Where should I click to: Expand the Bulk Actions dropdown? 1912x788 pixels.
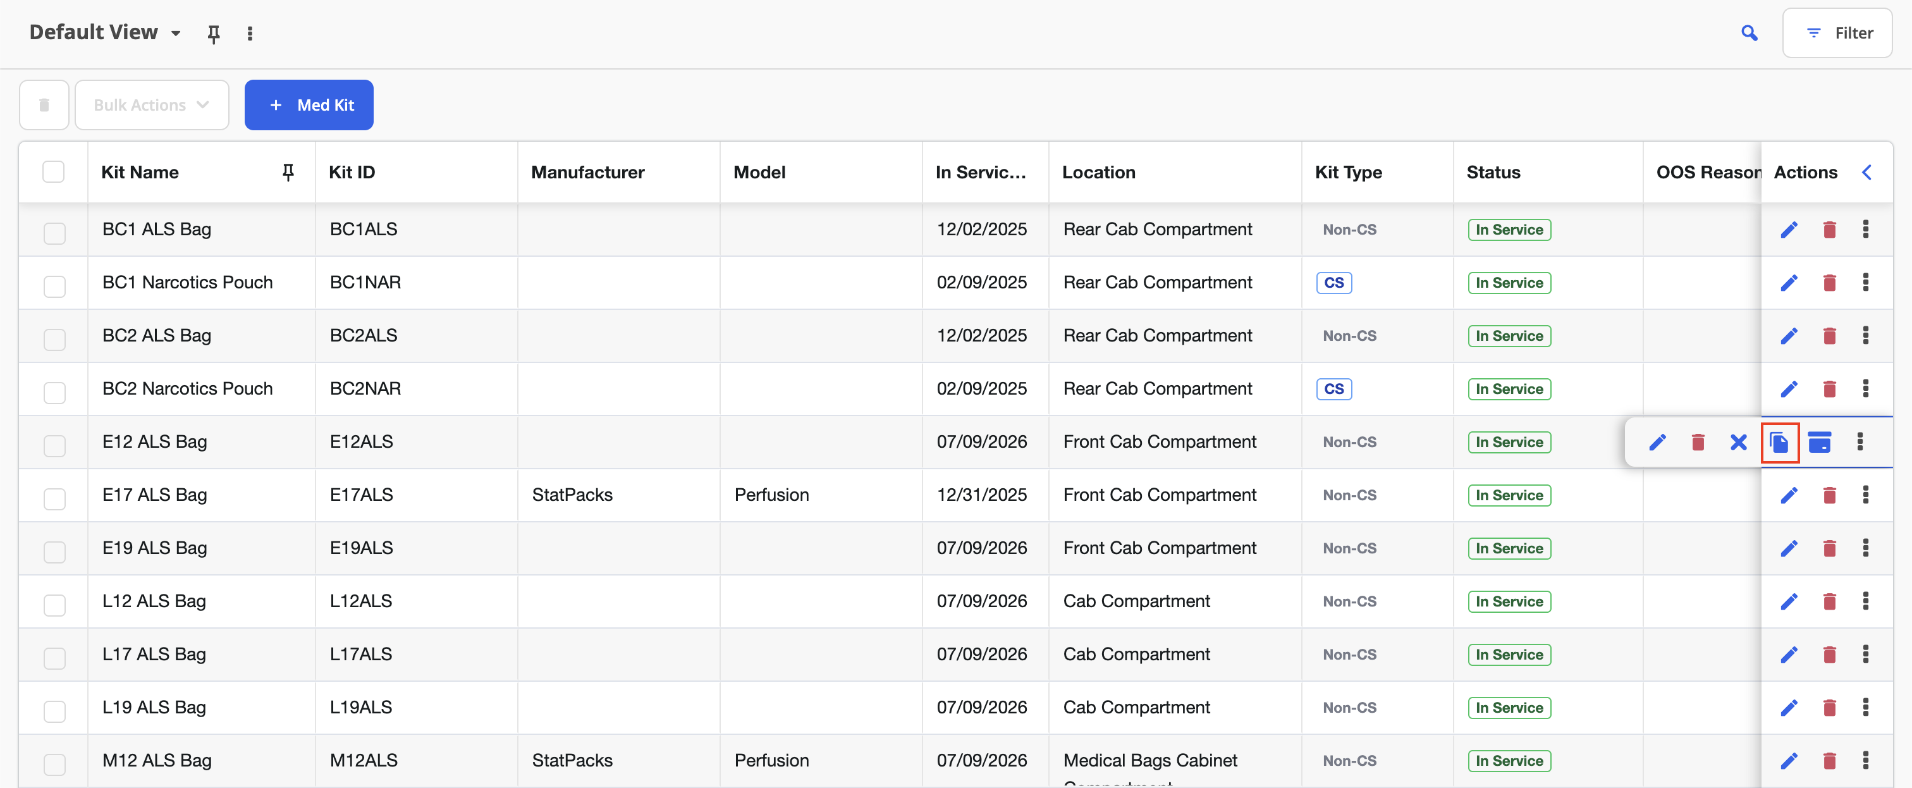pos(151,105)
